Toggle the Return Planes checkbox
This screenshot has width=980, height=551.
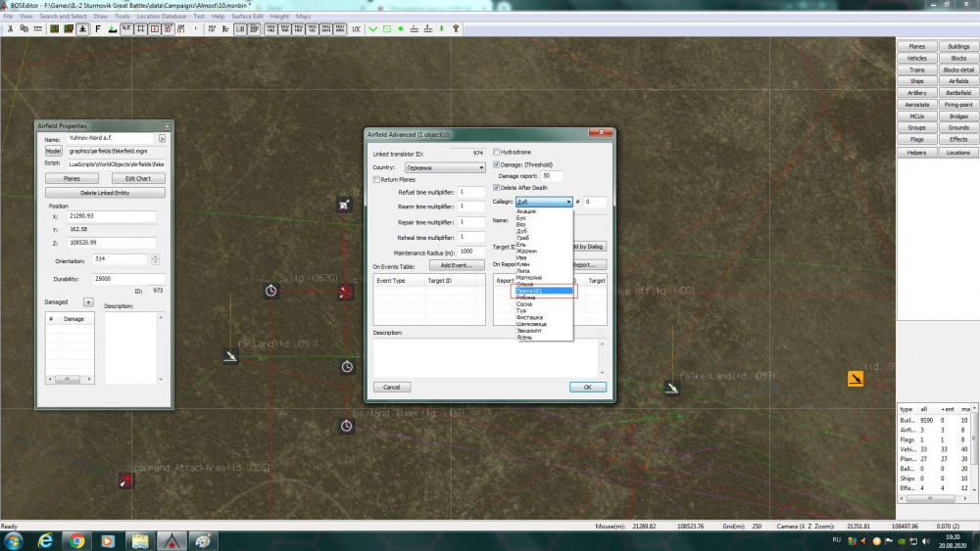pos(376,180)
